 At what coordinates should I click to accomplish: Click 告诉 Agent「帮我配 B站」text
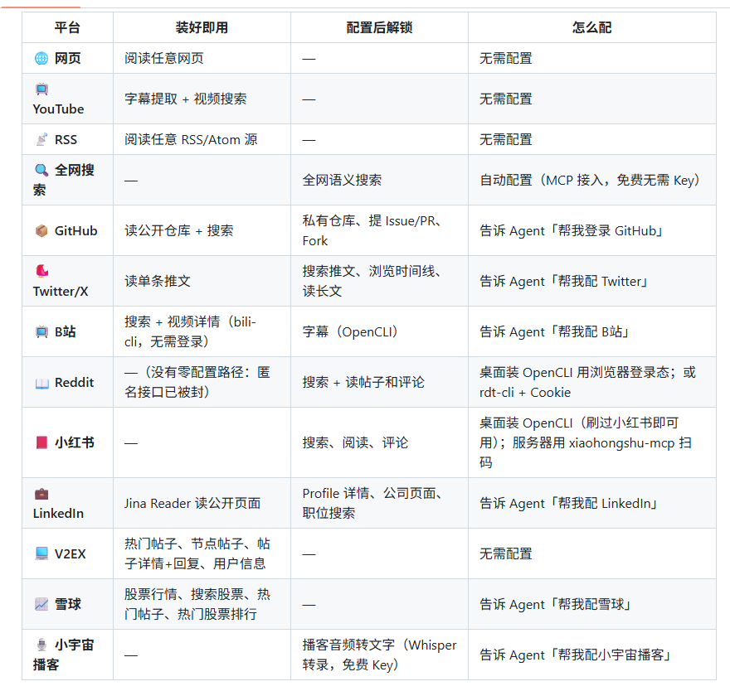pyautogui.click(x=554, y=331)
